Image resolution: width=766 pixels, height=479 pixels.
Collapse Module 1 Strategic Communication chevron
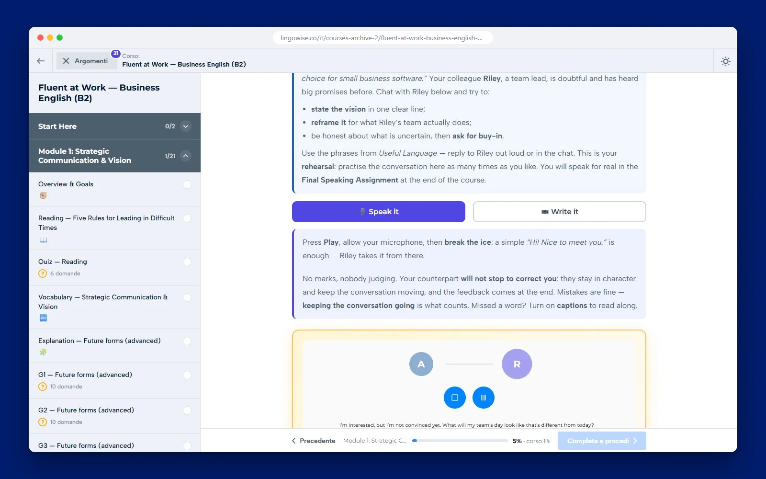click(186, 156)
